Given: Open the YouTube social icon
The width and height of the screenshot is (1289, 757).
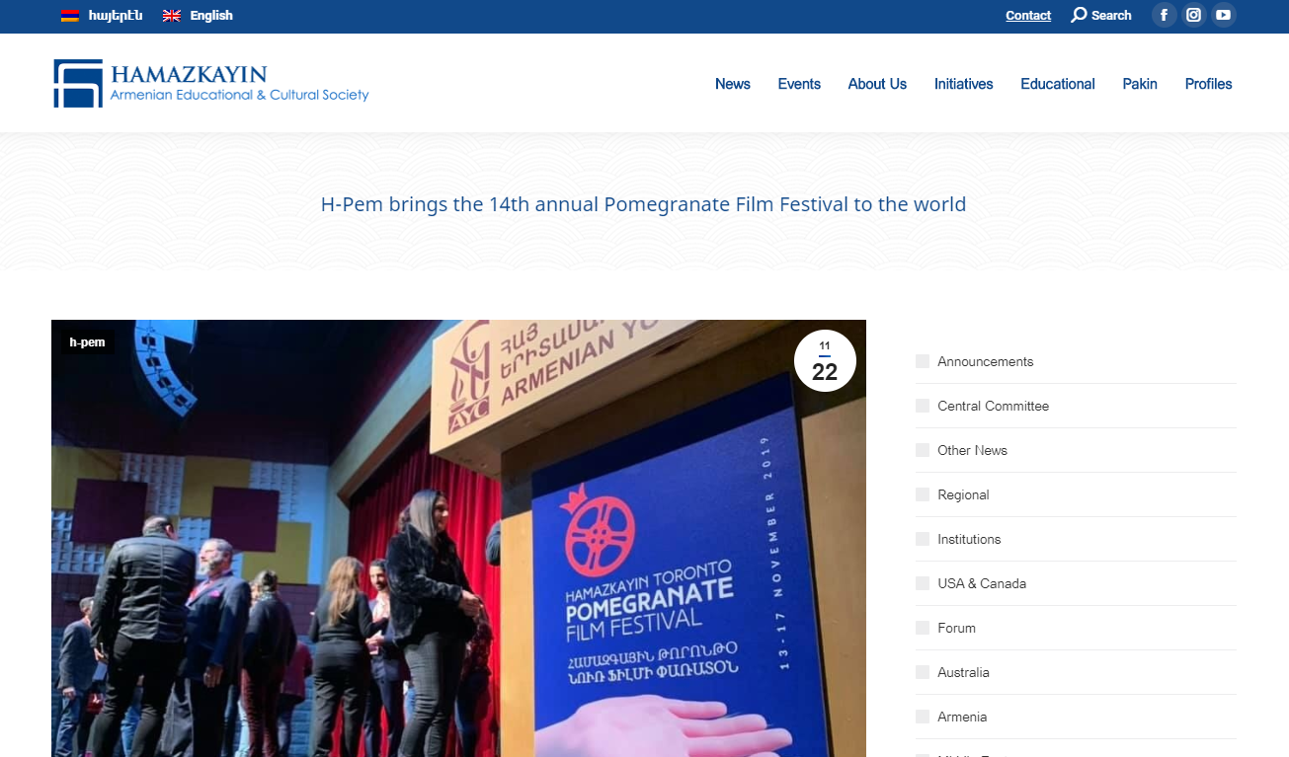Looking at the screenshot, I should tap(1224, 15).
